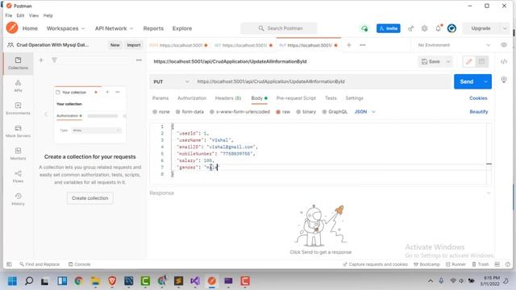
Task: Open the APIs sidebar panel
Action: point(18,86)
